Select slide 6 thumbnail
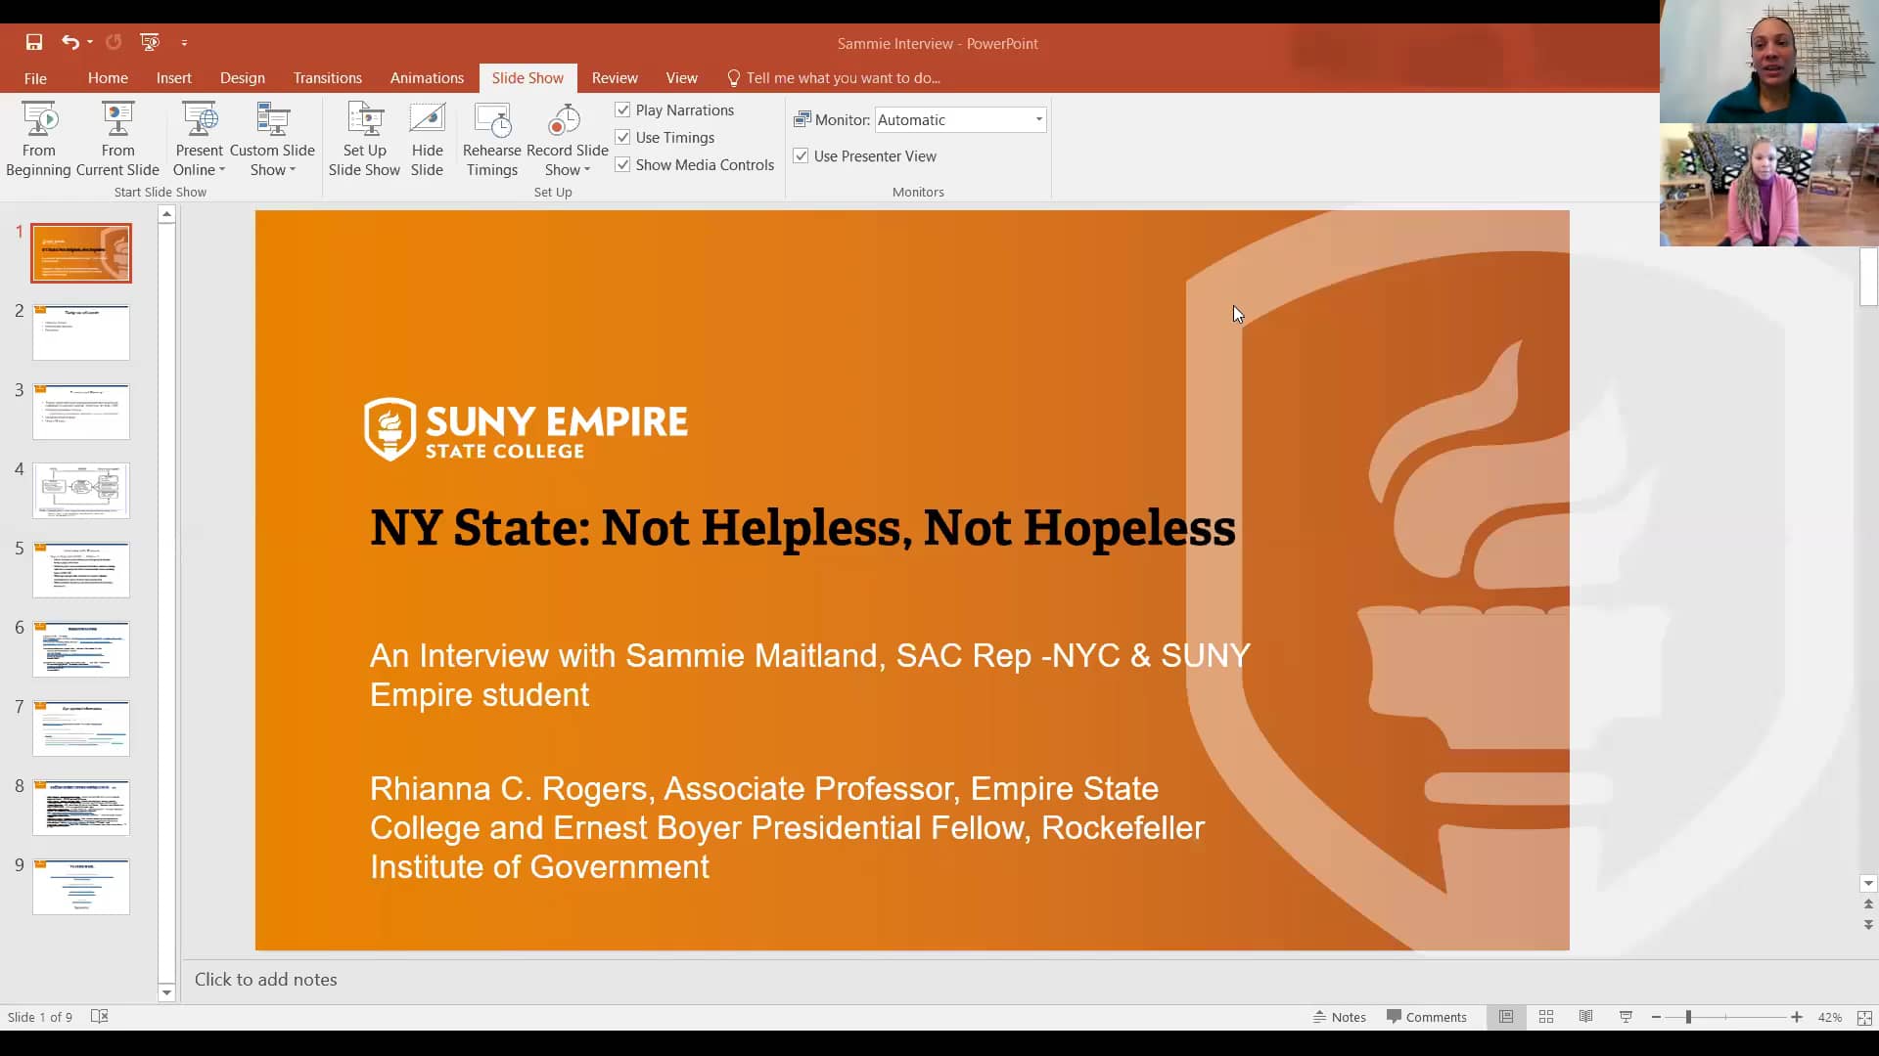Viewport: 1879px width, 1056px height. pyautogui.click(x=81, y=649)
